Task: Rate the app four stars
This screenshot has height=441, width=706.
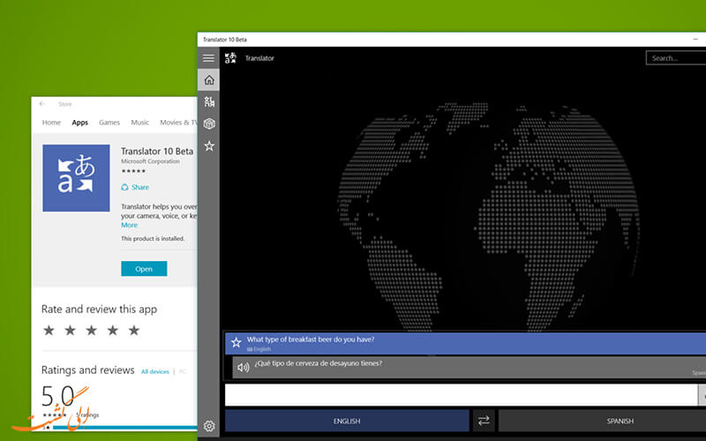Action: tap(113, 330)
